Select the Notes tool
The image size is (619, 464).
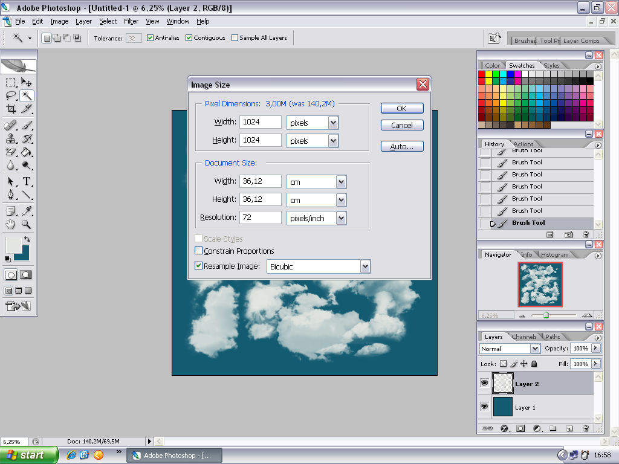click(11, 211)
